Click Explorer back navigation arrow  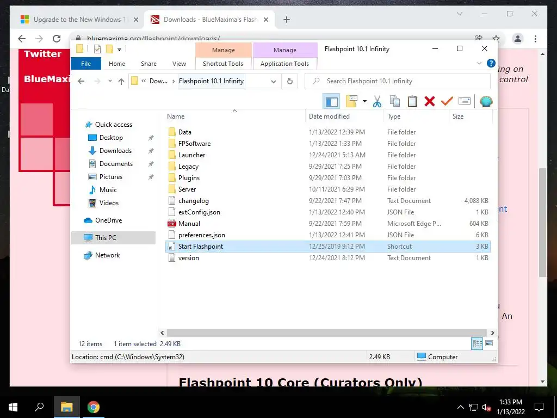(x=81, y=82)
